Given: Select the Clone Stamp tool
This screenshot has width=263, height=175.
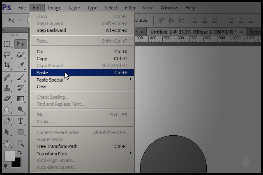Looking at the screenshot, I should (7, 88).
